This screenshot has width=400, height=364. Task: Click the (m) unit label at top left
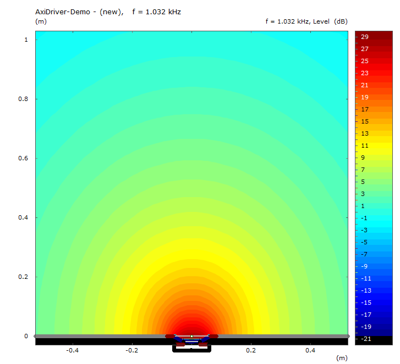[40, 21]
